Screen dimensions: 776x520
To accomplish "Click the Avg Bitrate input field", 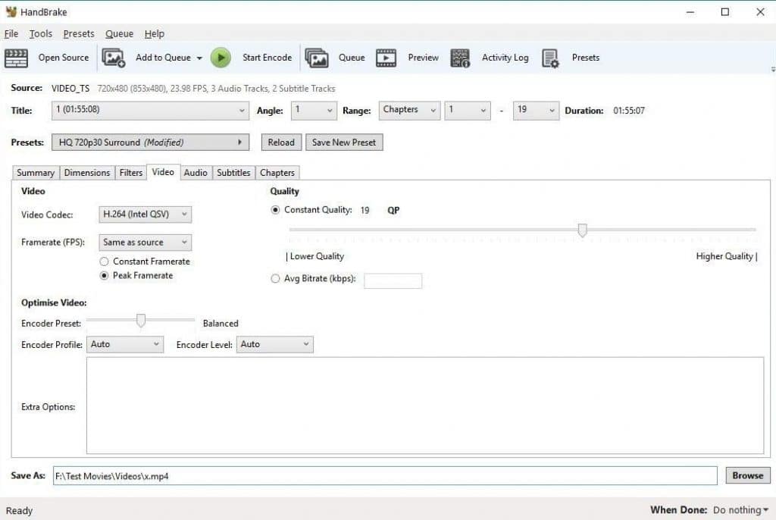I will [x=393, y=280].
